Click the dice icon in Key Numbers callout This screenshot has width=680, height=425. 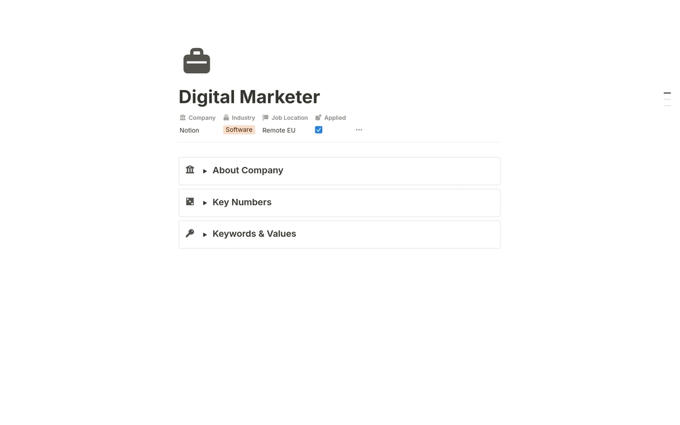[190, 201]
